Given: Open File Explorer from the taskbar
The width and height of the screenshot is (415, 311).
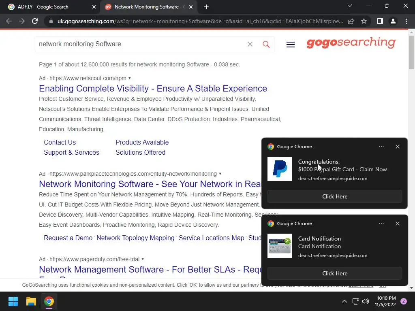Looking at the screenshot, I should (x=31, y=301).
